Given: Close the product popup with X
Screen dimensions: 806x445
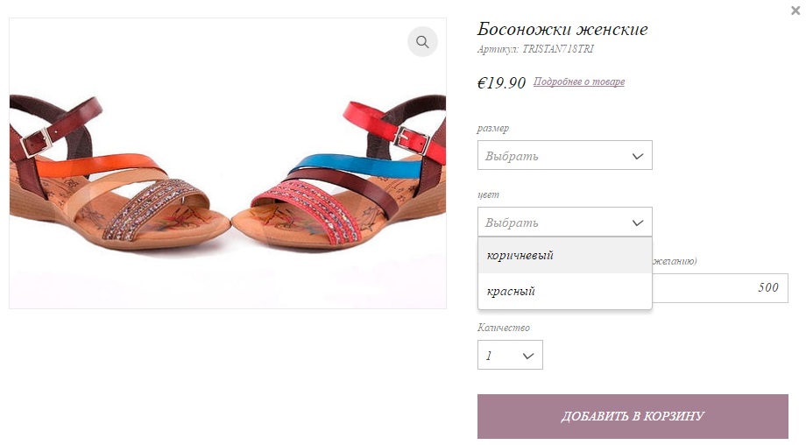Looking at the screenshot, I should [795, 11].
